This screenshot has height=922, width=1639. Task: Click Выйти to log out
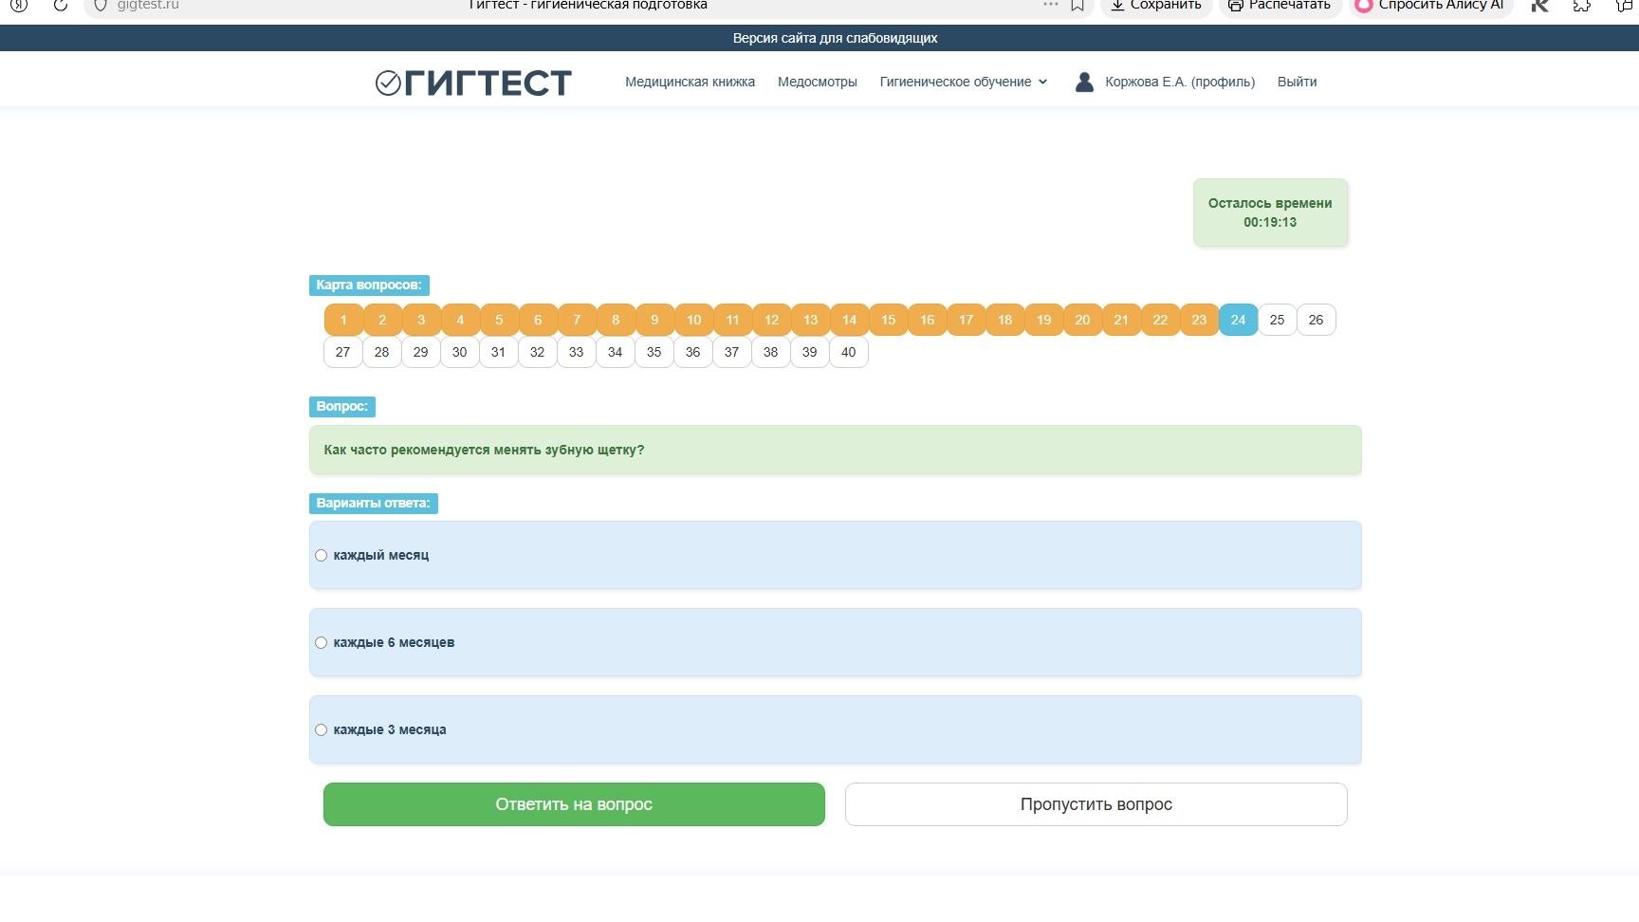coord(1297,82)
